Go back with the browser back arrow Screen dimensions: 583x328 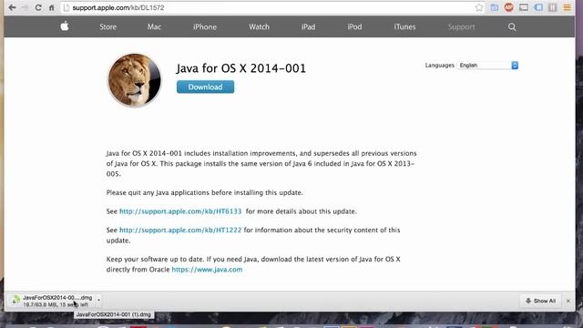pyautogui.click(x=12, y=7)
